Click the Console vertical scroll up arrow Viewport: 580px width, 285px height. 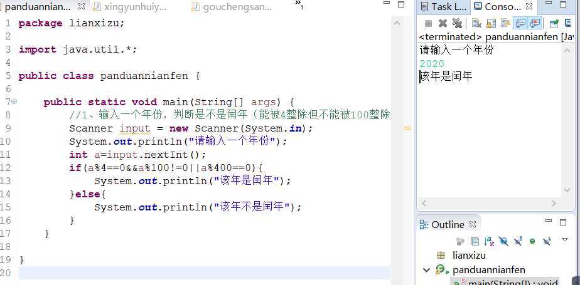567,51
